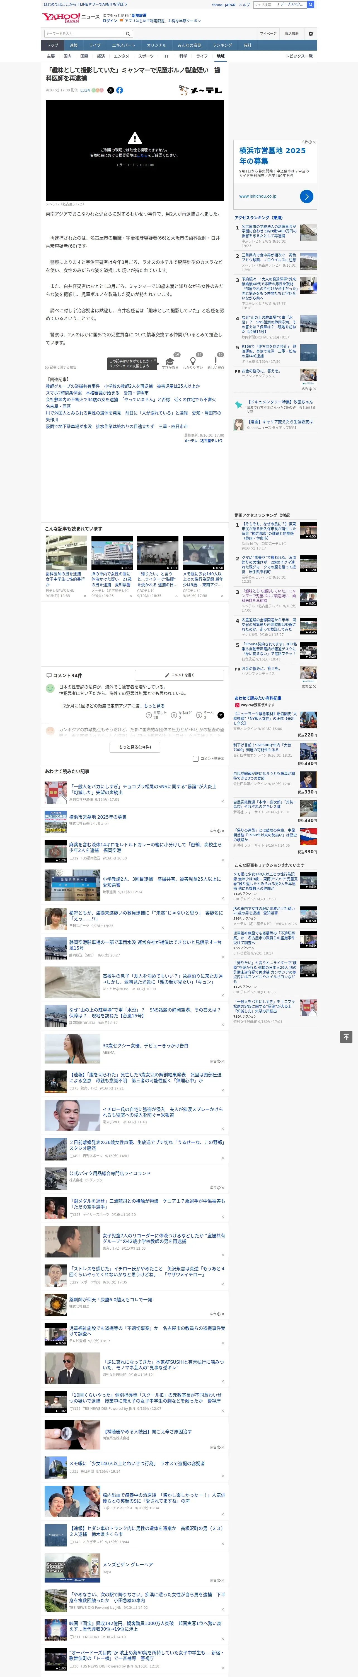
Task: Click the keyword search magnifier icon
Action: tap(128, 33)
